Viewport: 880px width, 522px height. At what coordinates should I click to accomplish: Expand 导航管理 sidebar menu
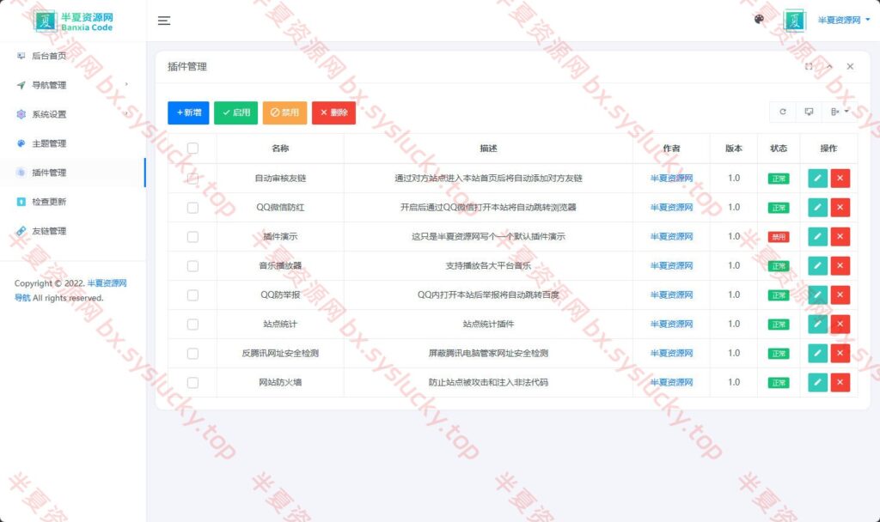coord(73,85)
